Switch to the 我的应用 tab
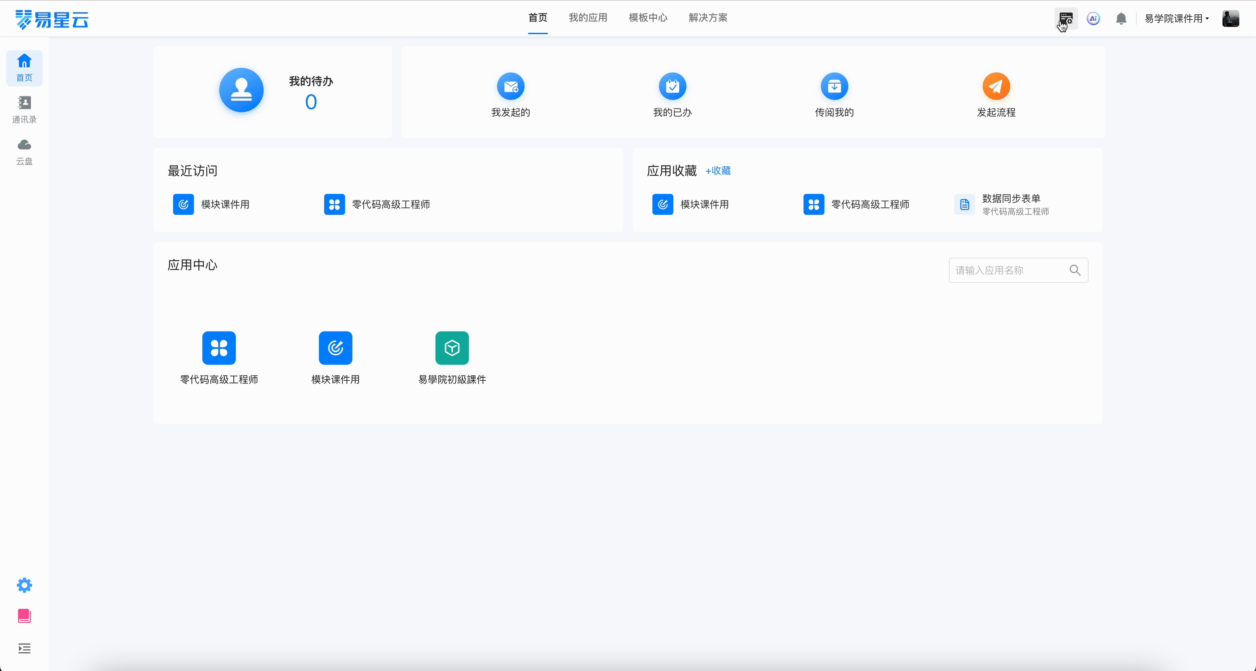Screen dimensions: 1256x671 [x=588, y=17]
